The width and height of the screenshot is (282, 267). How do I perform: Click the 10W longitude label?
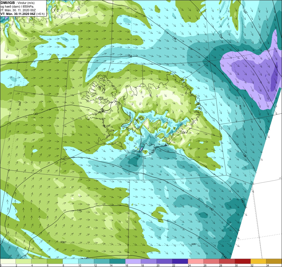click(x=240, y=107)
